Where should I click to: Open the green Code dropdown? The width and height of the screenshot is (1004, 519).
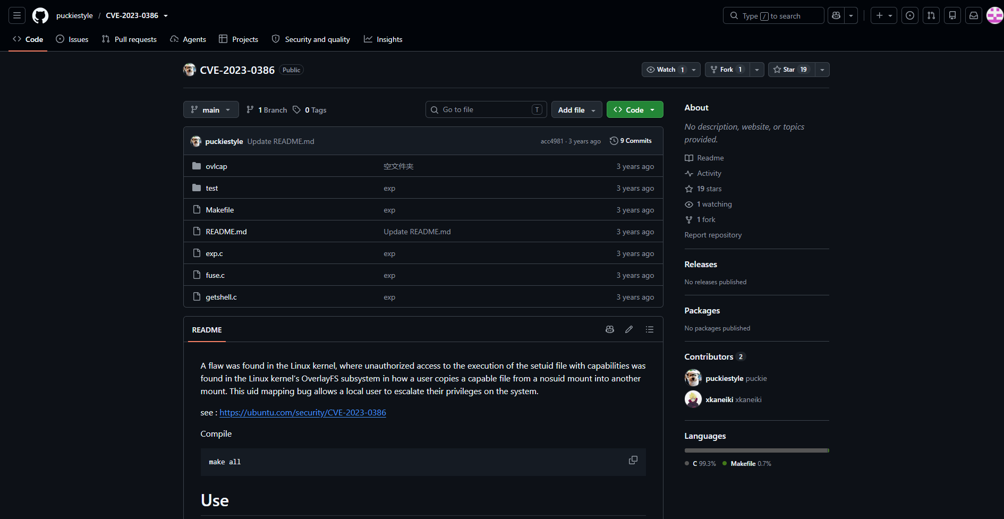[635, 109]
